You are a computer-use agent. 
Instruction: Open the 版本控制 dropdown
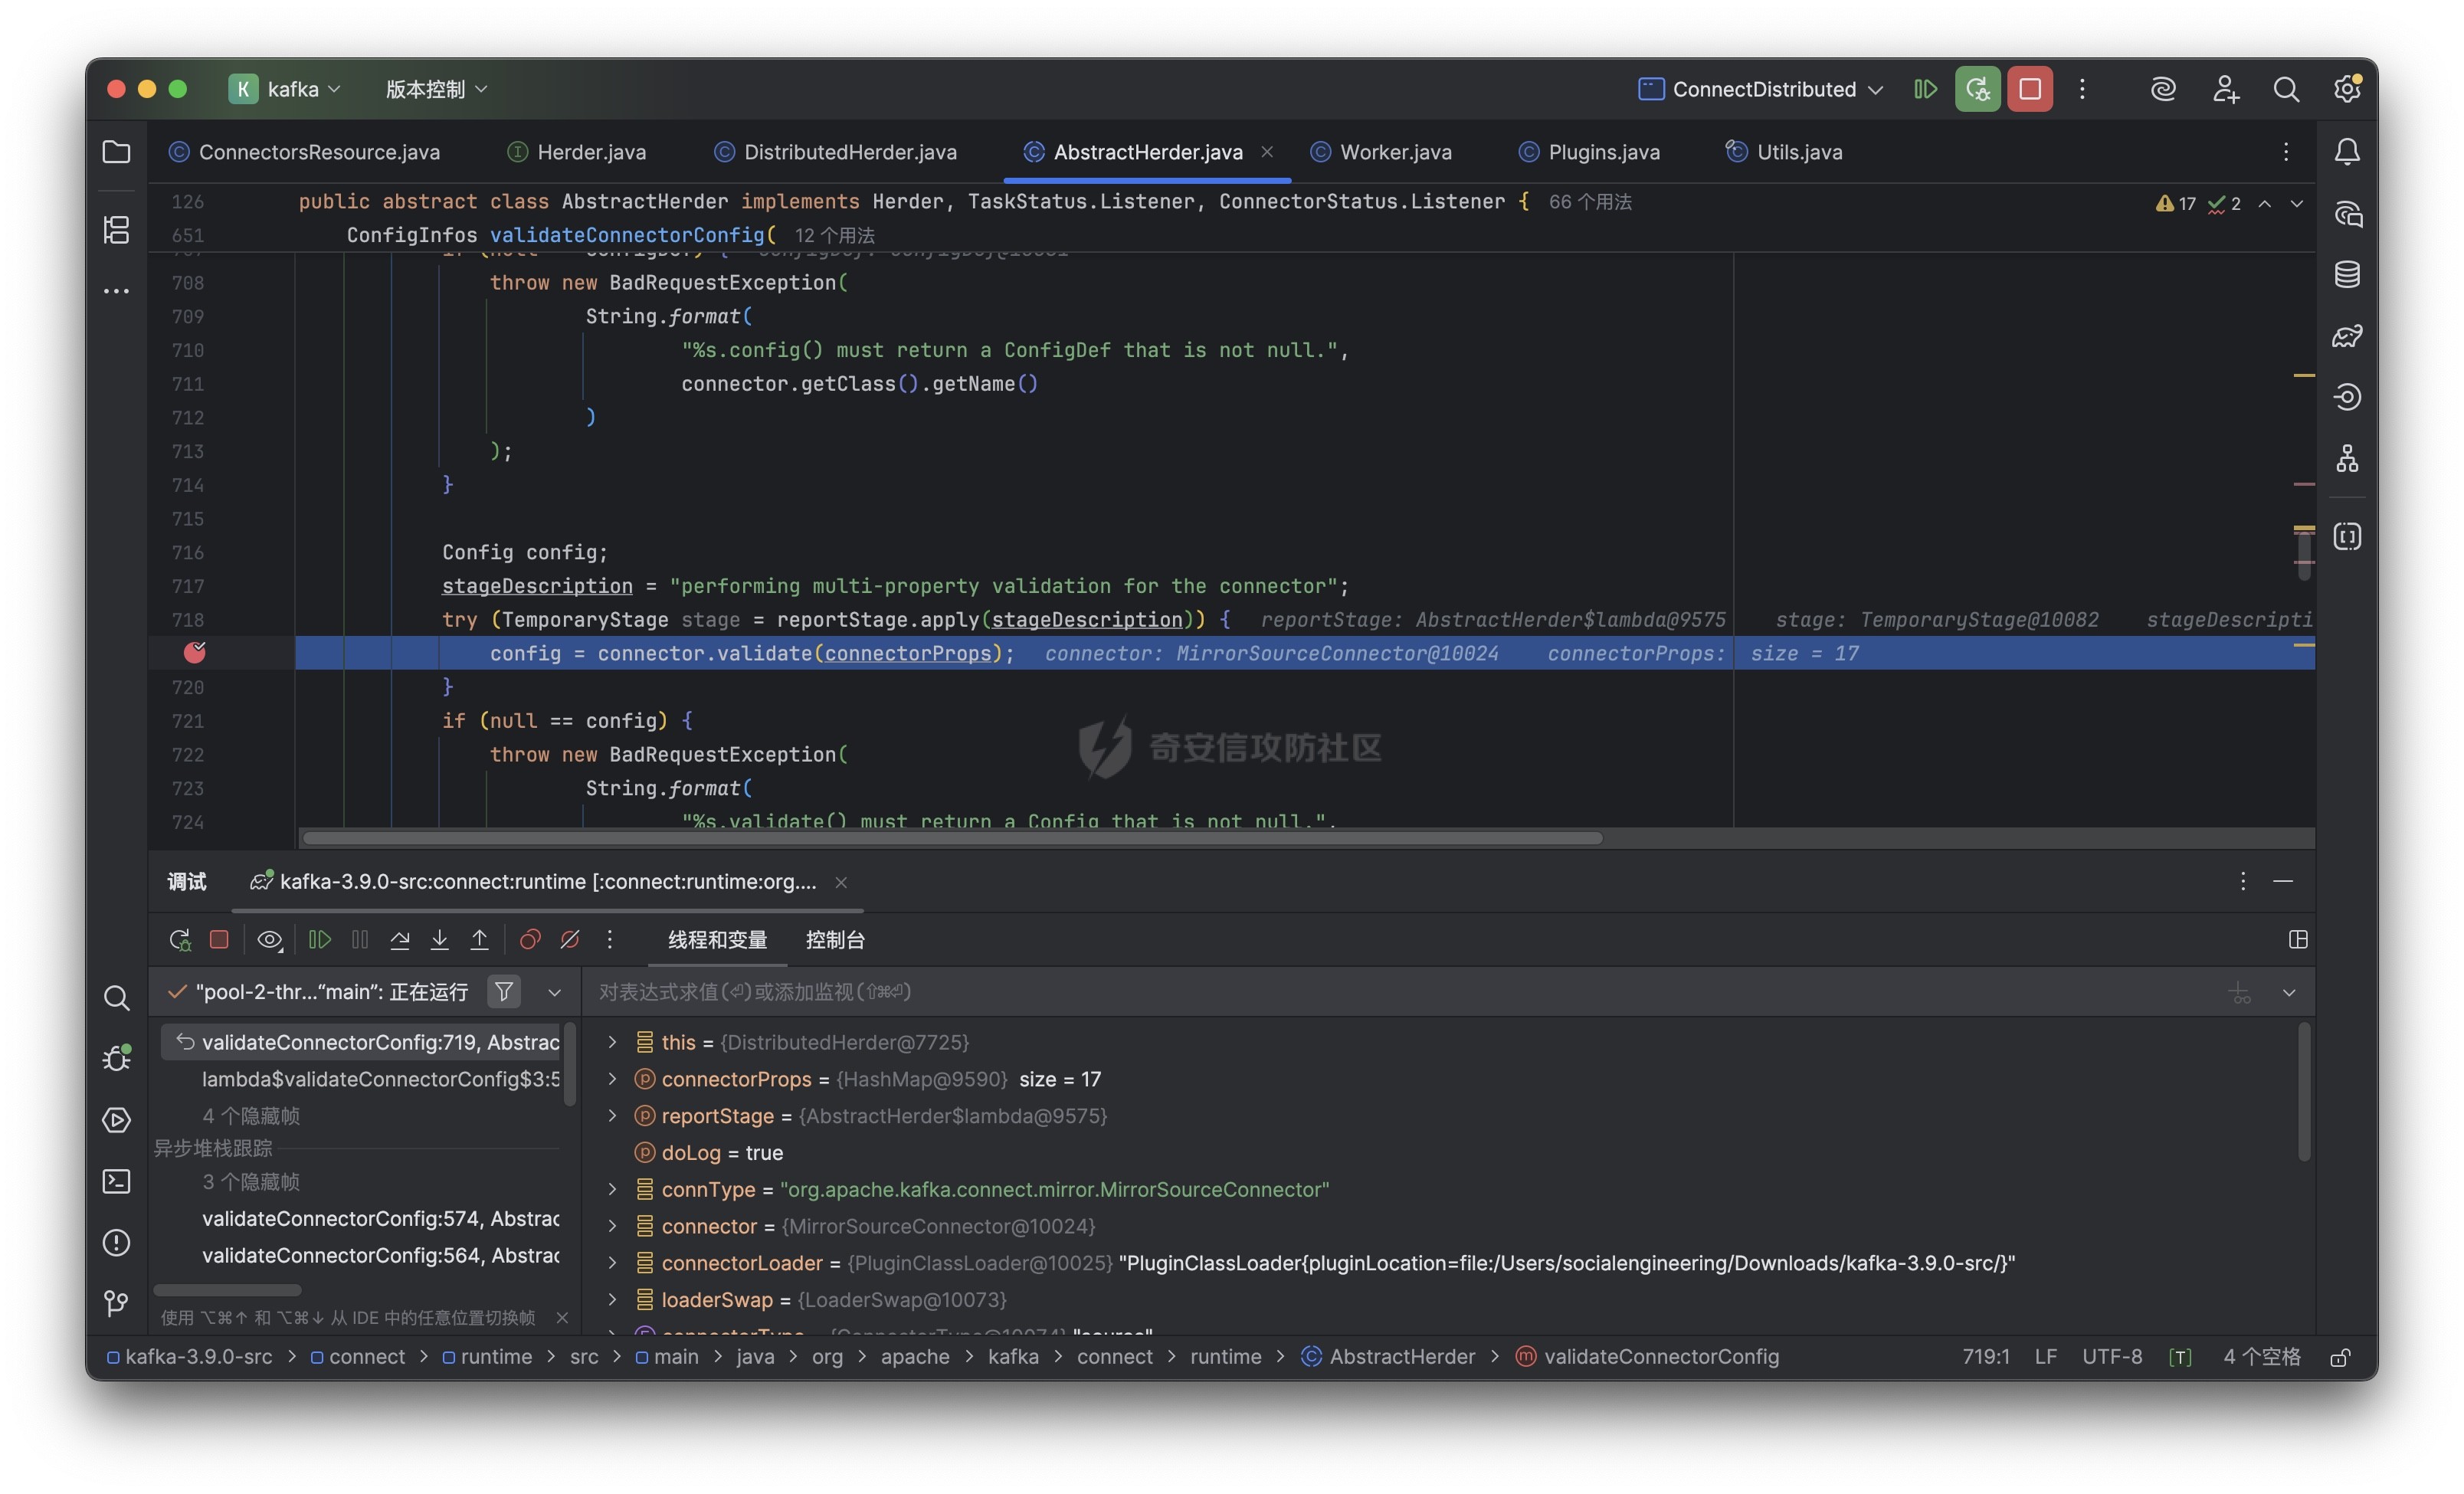[437, 89]
